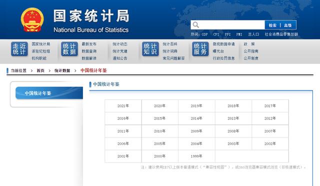Open the 1999年 yearbook
The image size is (320, 186).
(x=196, y=156)
